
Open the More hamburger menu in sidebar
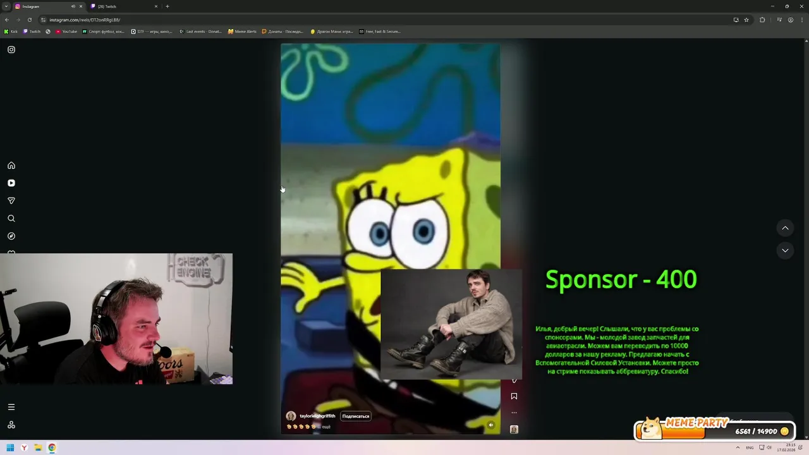[11, 407]
